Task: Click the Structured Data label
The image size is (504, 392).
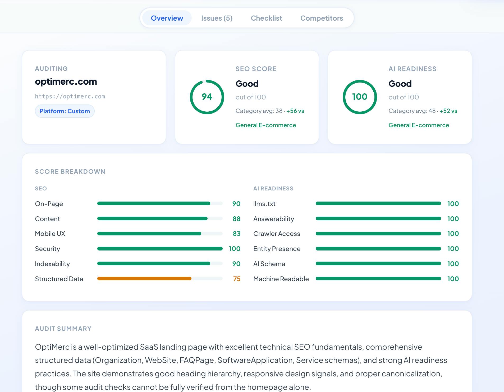Action: [x=59, y=279]
